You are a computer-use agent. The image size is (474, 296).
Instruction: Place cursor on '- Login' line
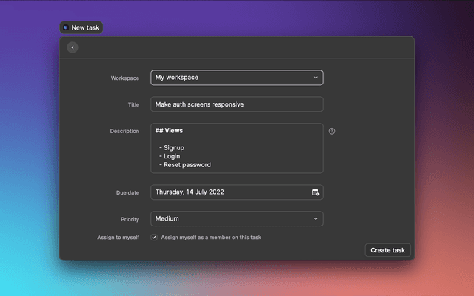pos(170,156)
